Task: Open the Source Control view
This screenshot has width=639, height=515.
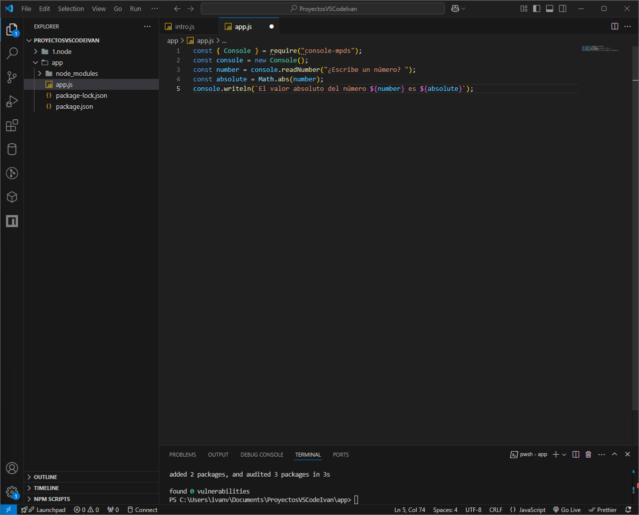Action: pos(12,77)
